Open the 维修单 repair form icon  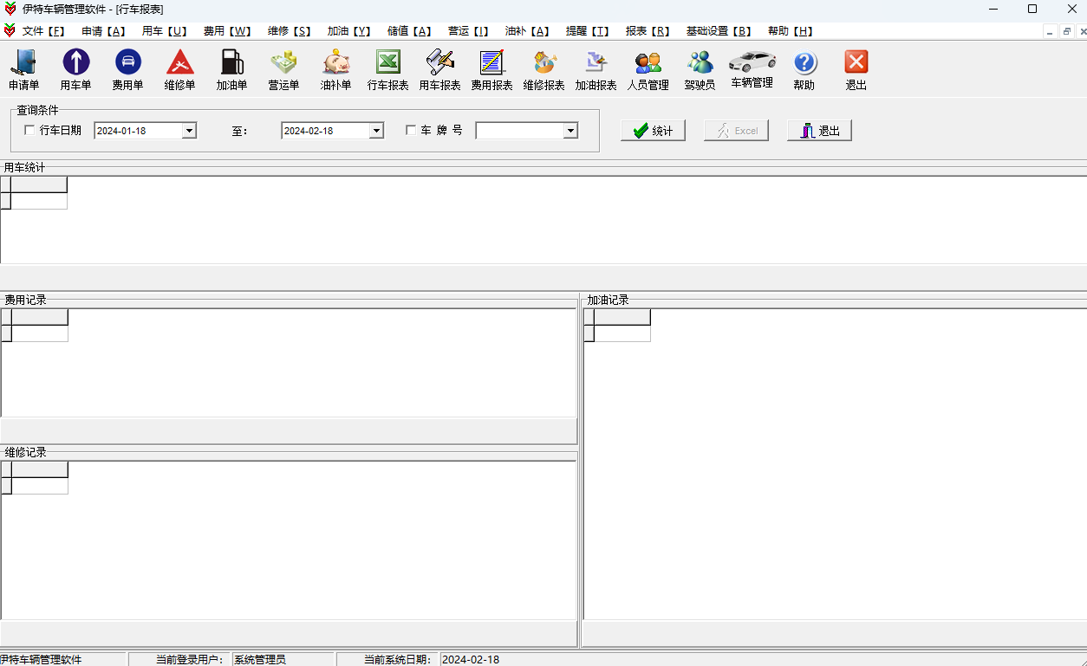point(180,70)
